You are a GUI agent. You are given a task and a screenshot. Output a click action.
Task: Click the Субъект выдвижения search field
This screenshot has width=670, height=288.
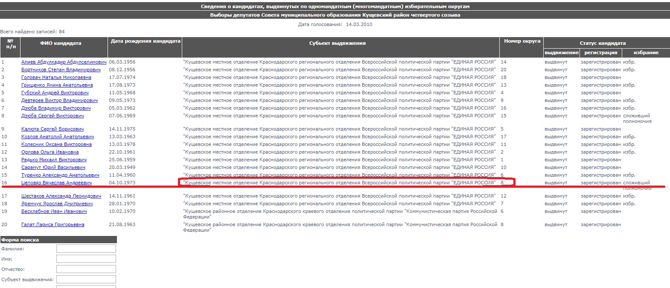click(x=86, y=279)
